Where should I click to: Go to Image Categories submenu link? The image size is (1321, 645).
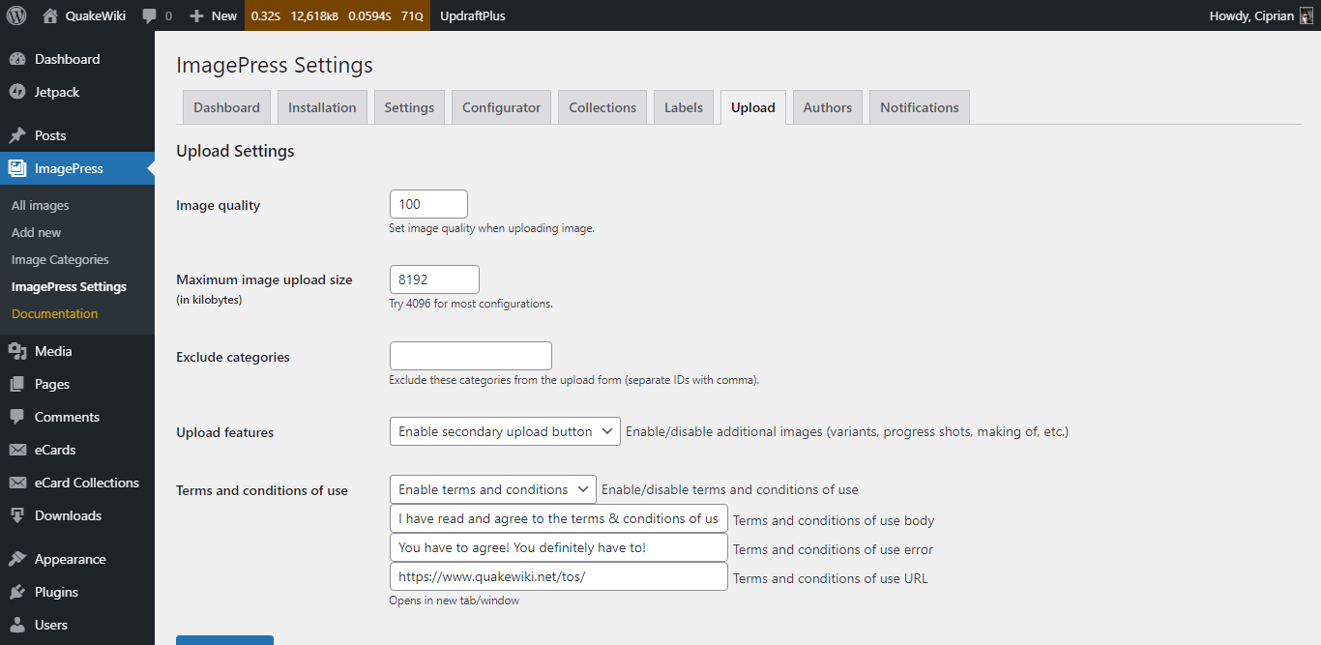pos(60,259)
